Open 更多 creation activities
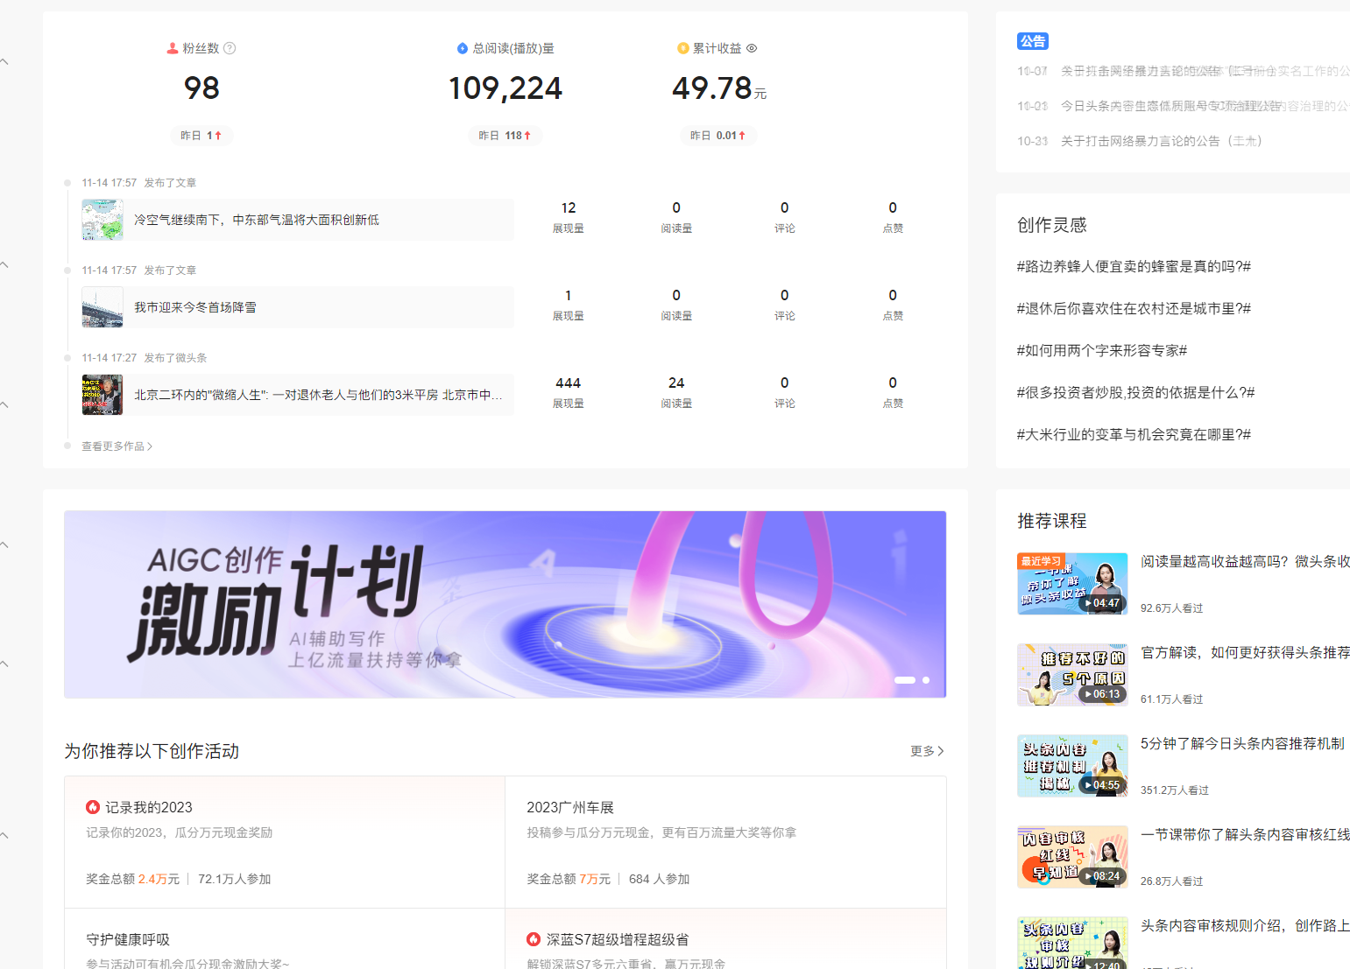Image resolution: width=1350 pixels, height=969 pixels. point(927,751)
